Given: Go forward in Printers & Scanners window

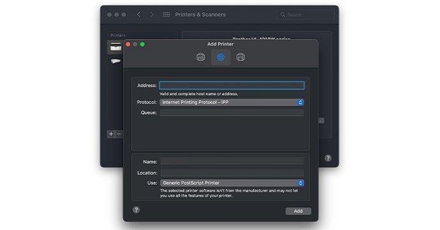Looking at the screenshot, I should click(152, 14).
